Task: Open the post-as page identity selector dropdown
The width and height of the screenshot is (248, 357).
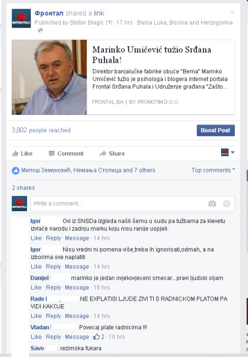Action: click(x=228, y=152)
